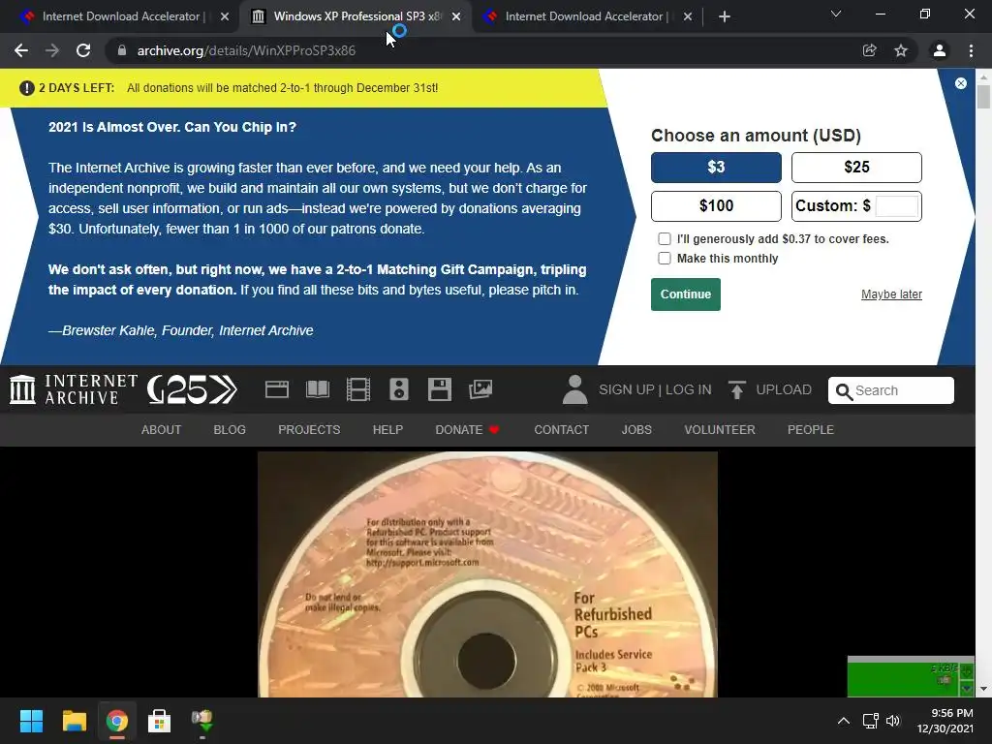Open the video film strip icon
The image size is (992, 744).
click(358, 389)
